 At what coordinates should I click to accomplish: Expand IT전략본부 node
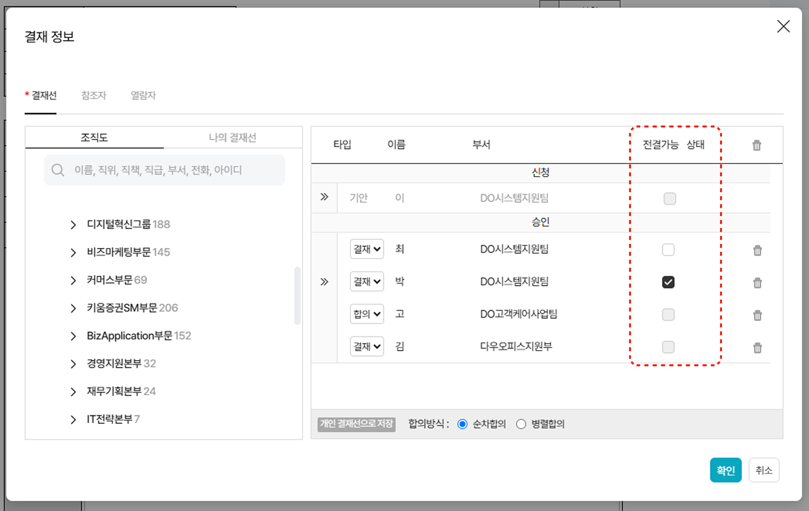73,419
